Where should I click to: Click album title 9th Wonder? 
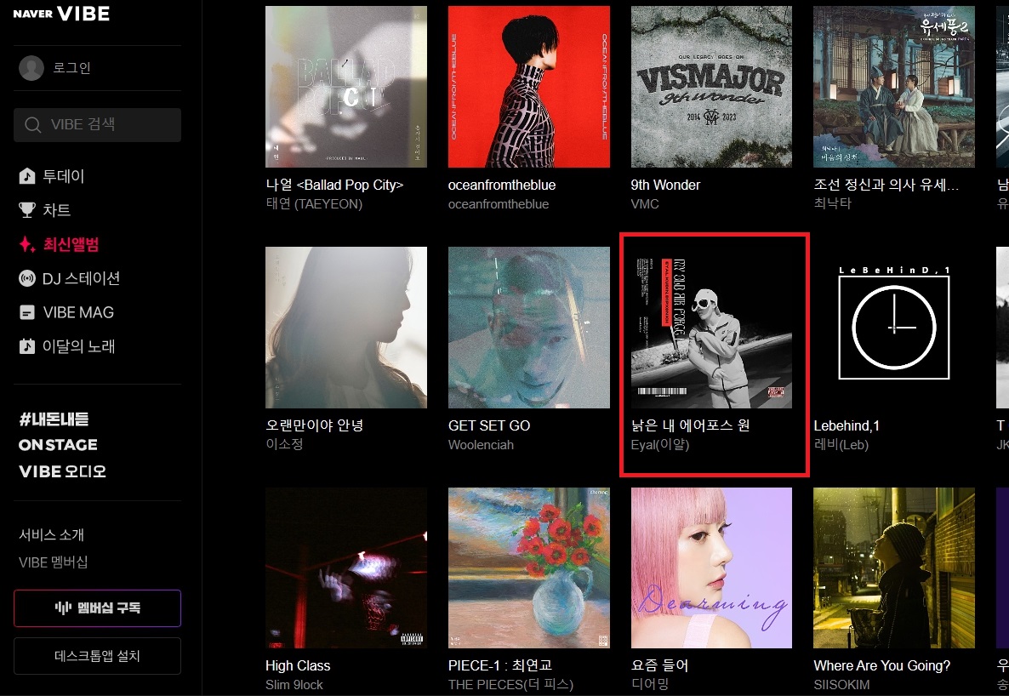[665, 185]
